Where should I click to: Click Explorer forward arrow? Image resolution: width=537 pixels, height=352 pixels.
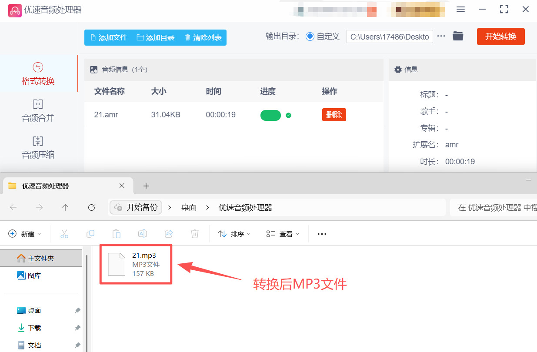(x=39, y=207)
